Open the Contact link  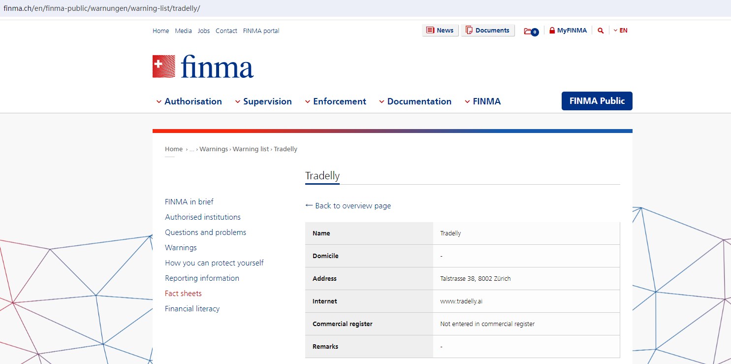click(x=226, y=31)
